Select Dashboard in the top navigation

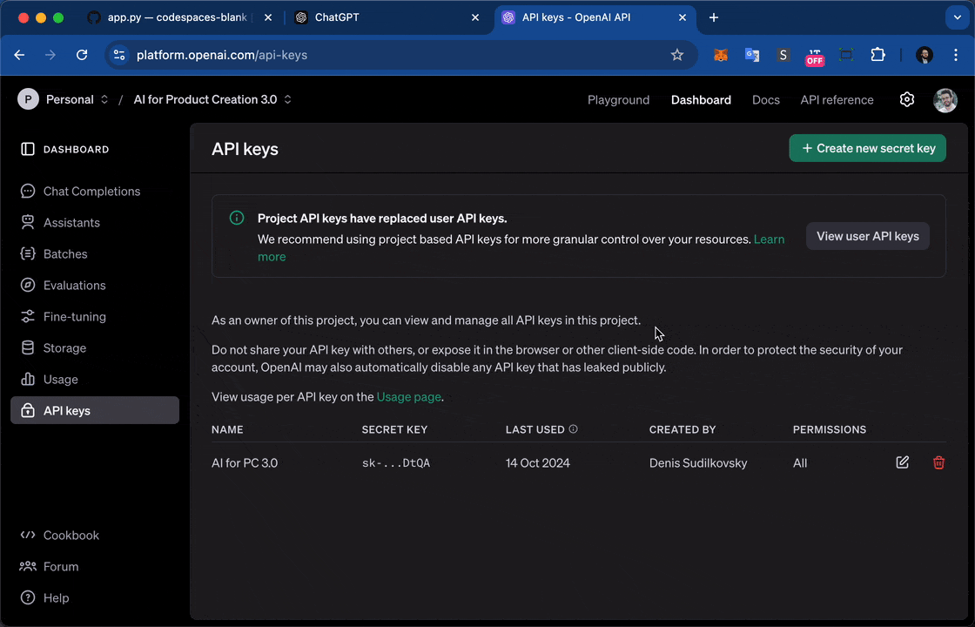(x=701, y=99)
